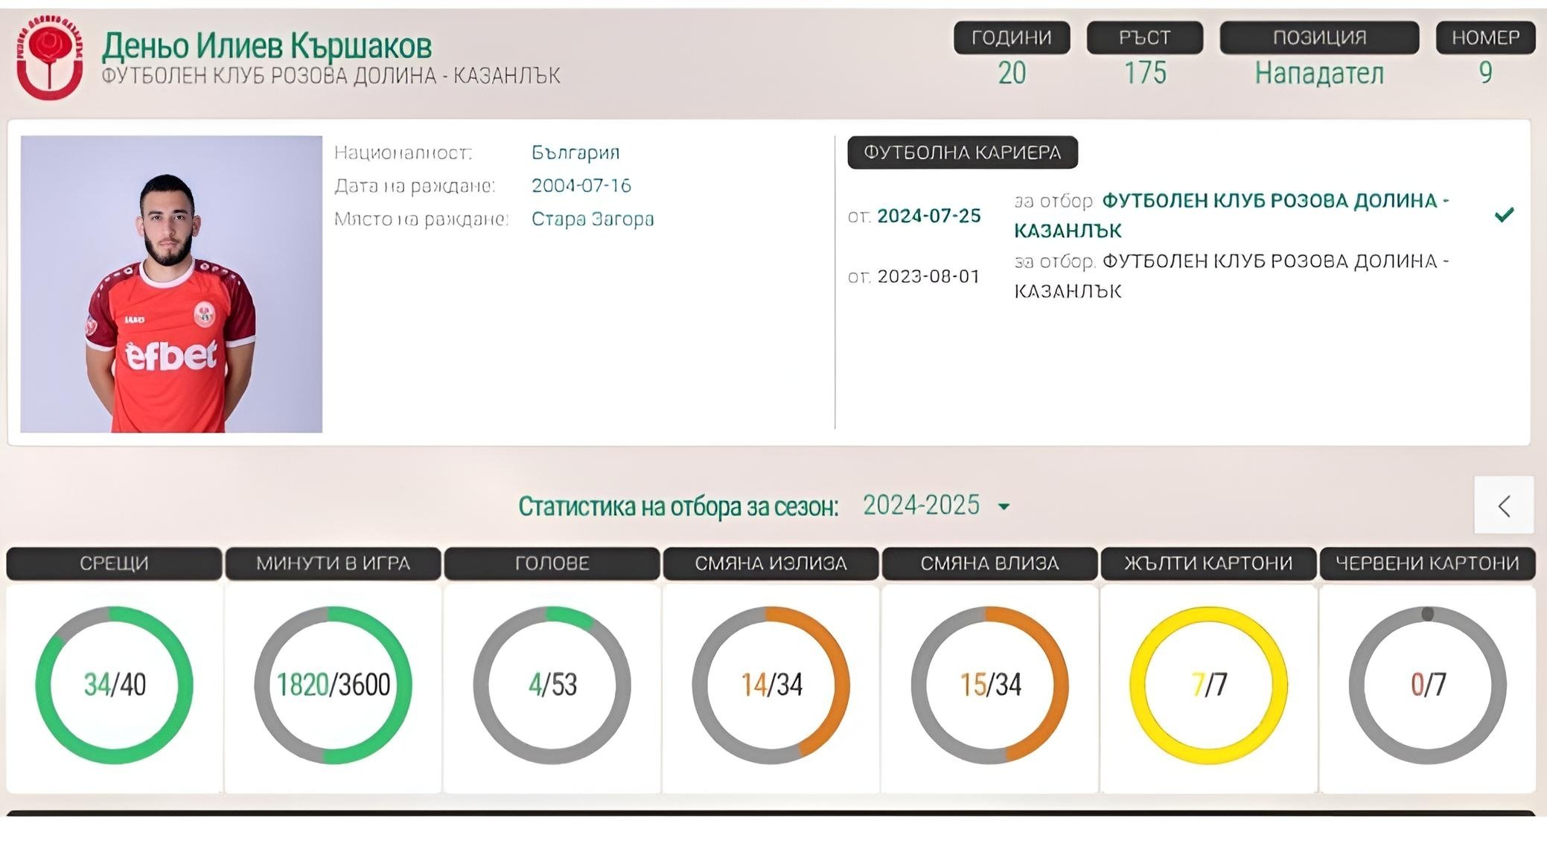Click birth date 2004-07-16
The height and width of the screenshot is (844, 1547).
pos(581,185)
